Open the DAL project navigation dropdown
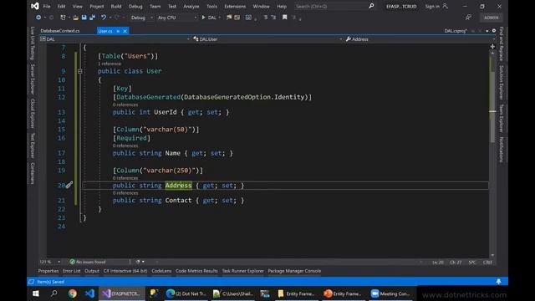The image size is (535, 301). [115, 39]
